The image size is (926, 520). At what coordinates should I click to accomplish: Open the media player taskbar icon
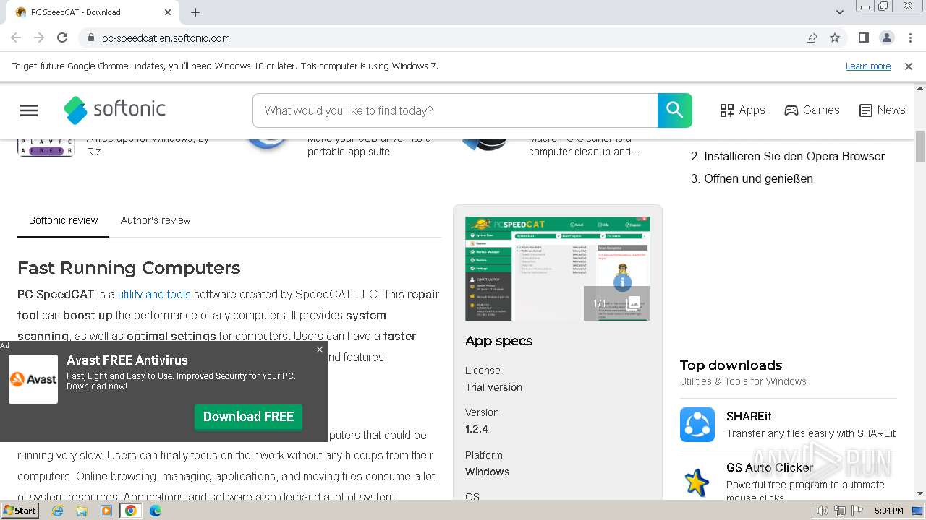[106, 511]
